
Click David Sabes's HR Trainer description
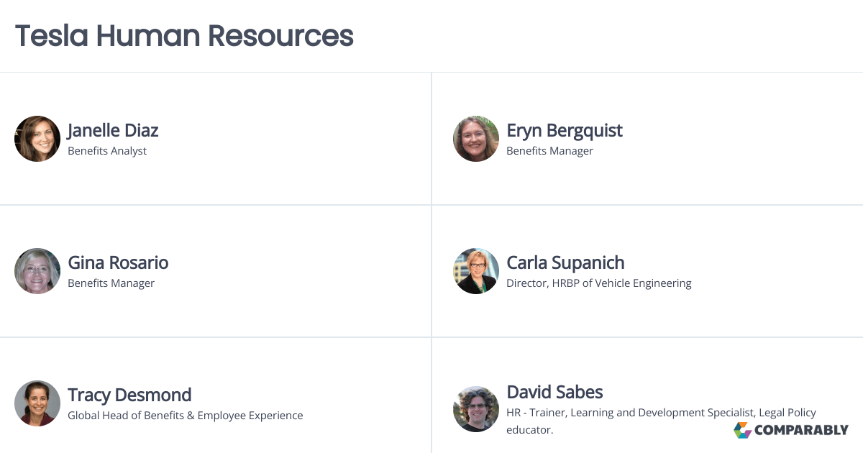(x=660, y=413)
